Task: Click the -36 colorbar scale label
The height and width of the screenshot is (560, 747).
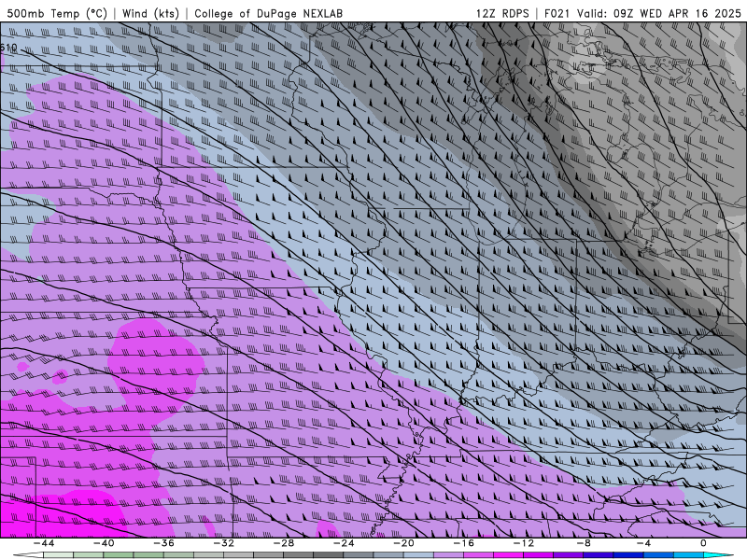Action: coord(164,543)
